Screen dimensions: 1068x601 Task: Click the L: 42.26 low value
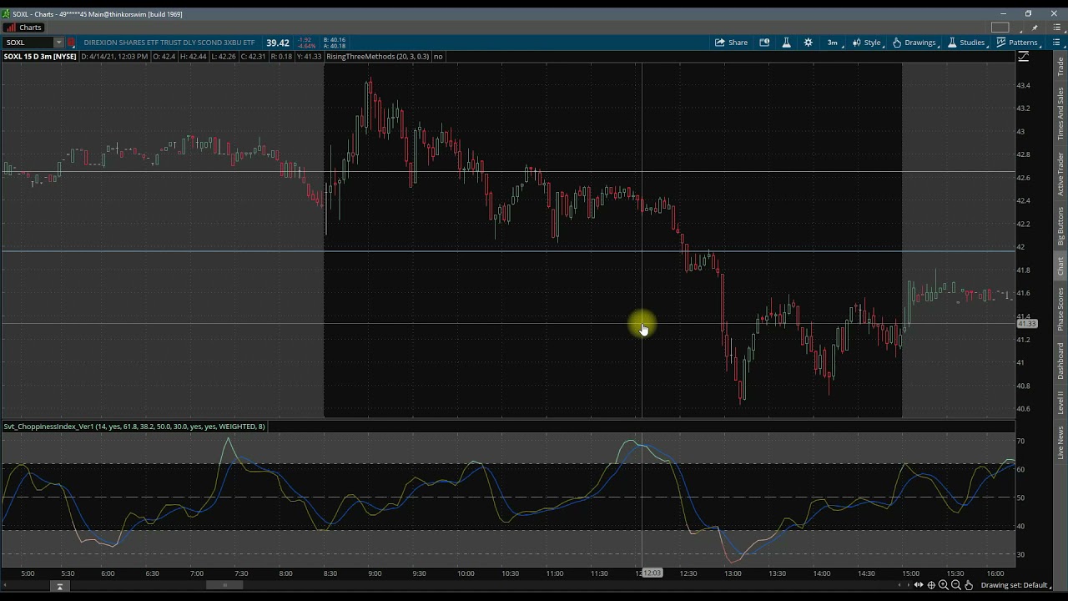click(223, 57)
